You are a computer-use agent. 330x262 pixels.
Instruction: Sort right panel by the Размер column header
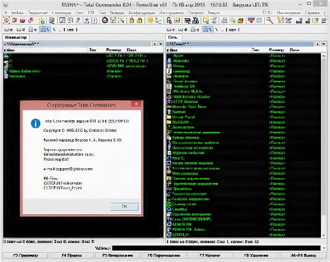276,50
